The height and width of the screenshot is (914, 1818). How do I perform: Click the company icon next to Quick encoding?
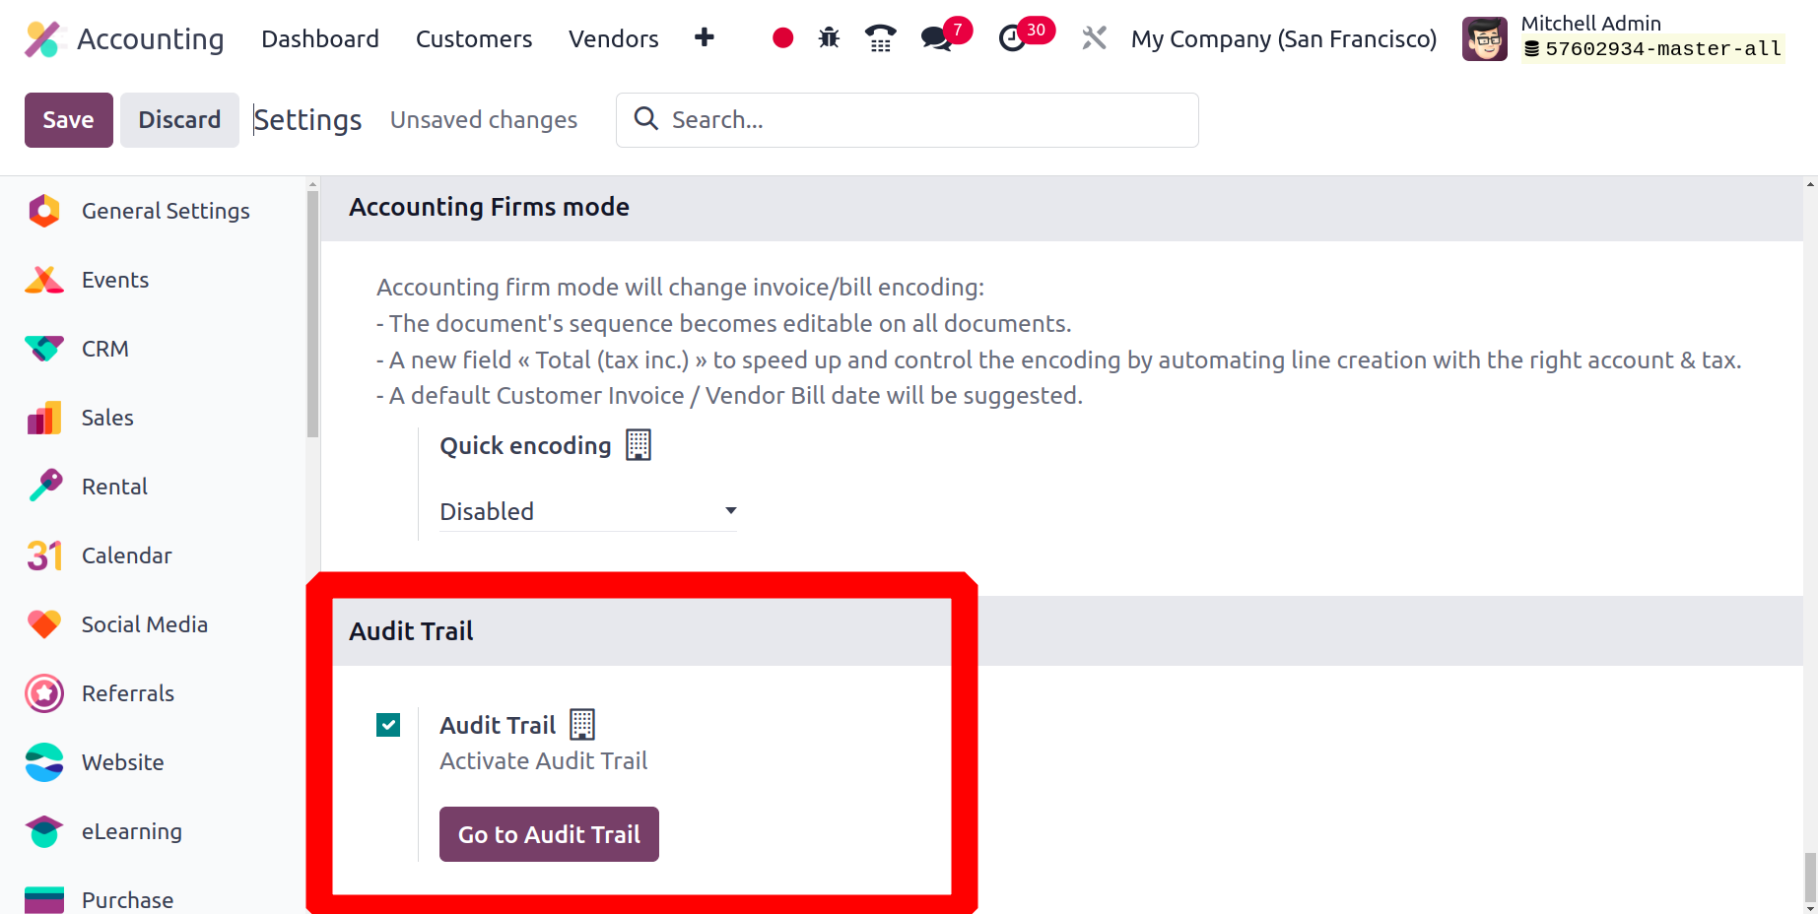point(639,445)
